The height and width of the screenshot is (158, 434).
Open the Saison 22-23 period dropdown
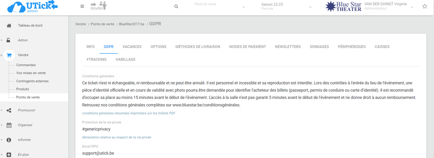coord(286,7)
